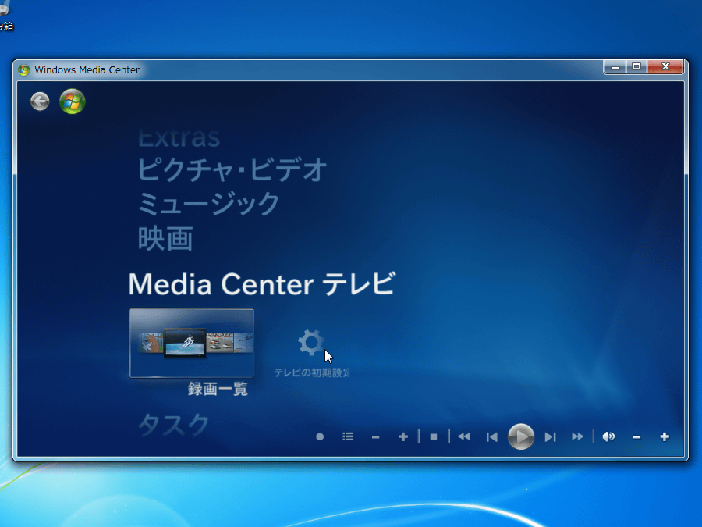Viewport: 702px width, 527px height.
Task: Mute audio with the speaker icon
Action: pos(608,437)
